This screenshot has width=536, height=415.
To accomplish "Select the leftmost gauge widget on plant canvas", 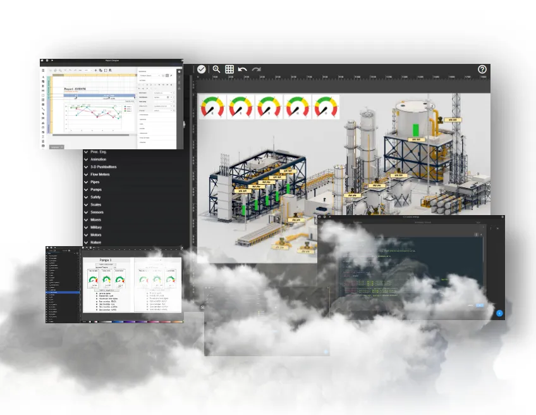I will pos(212,107).
